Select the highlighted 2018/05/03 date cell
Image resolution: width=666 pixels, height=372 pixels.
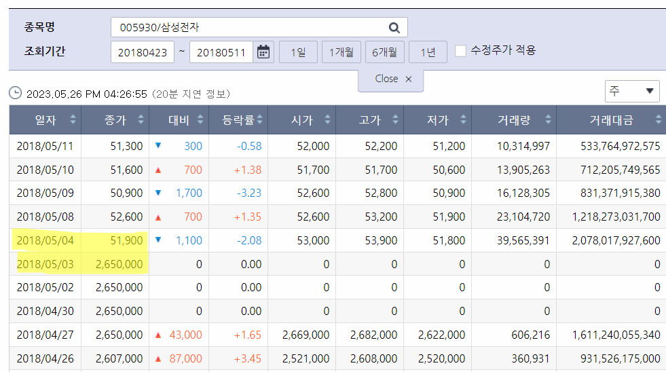(x=45, y=264)
